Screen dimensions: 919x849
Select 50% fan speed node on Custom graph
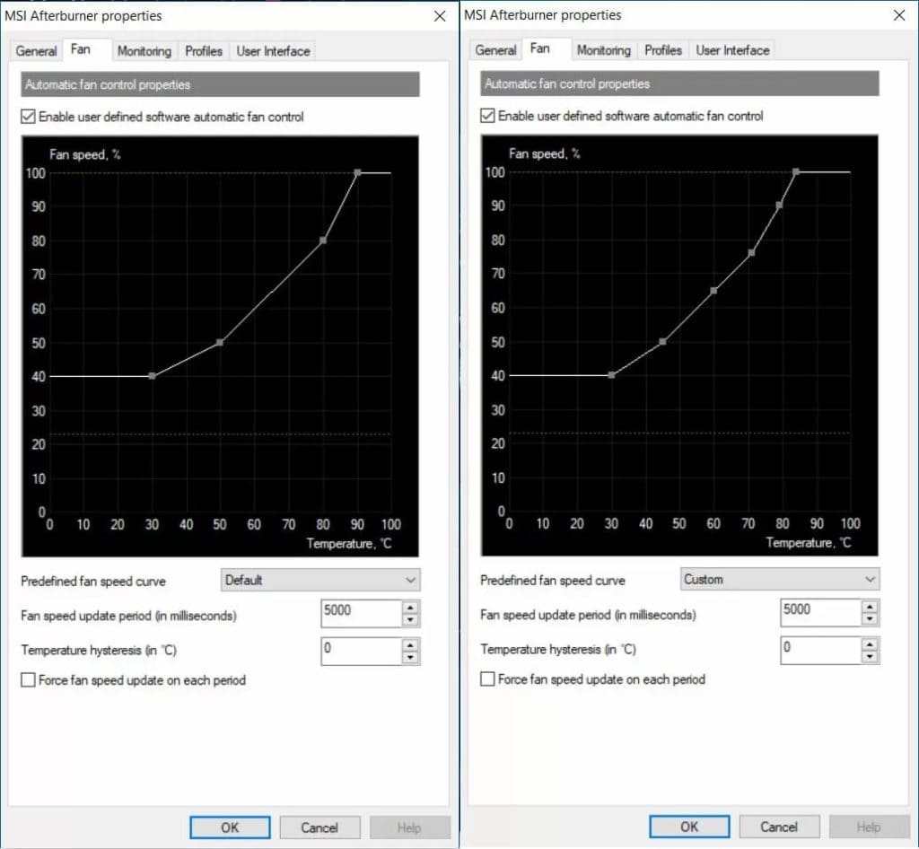[662, 342]
